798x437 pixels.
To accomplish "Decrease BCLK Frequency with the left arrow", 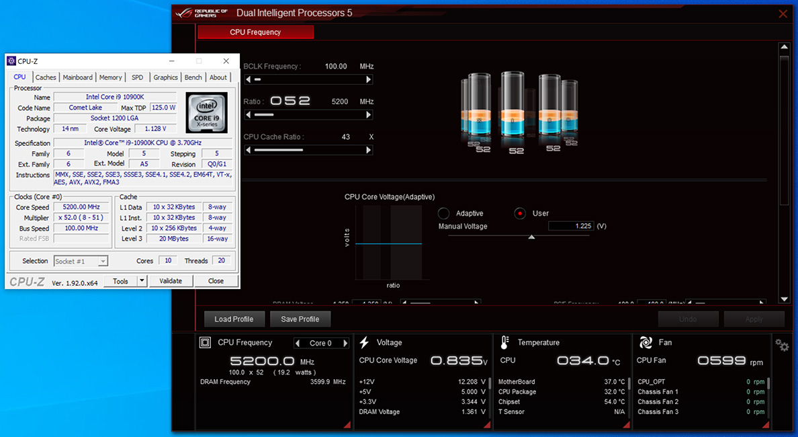I will pos(249,79).
